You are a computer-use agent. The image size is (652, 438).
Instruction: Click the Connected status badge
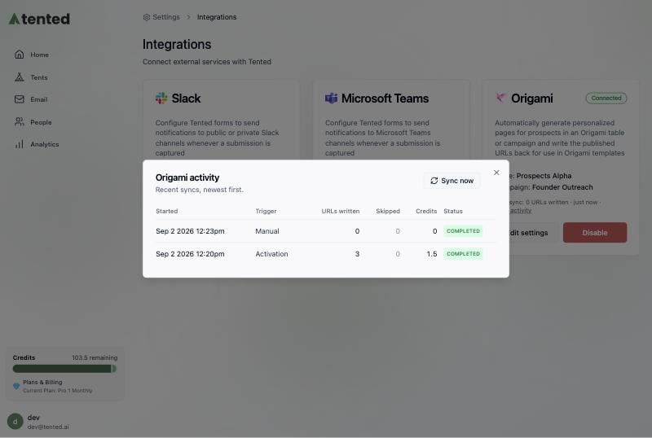[606, 98]
